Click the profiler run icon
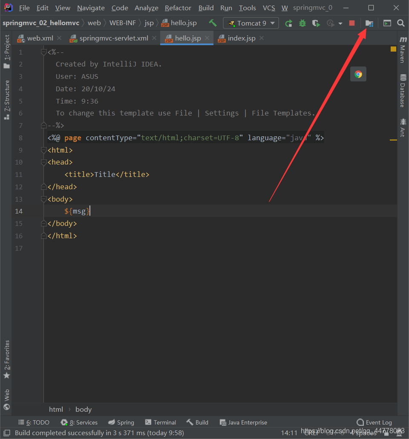Screen dimensions: 409x439 tap(331, 23)
